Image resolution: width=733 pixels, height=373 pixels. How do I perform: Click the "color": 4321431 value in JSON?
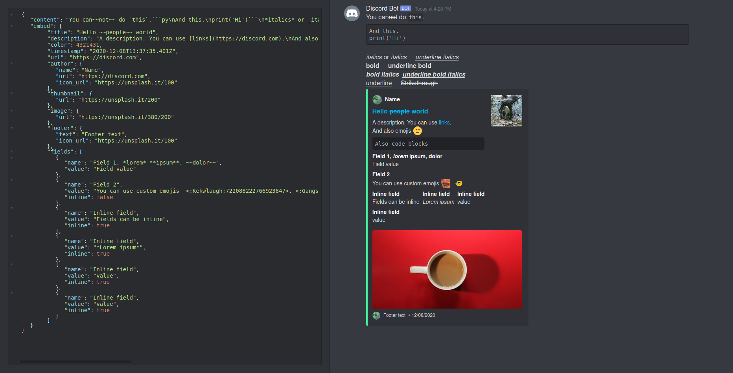click(88, 45)
